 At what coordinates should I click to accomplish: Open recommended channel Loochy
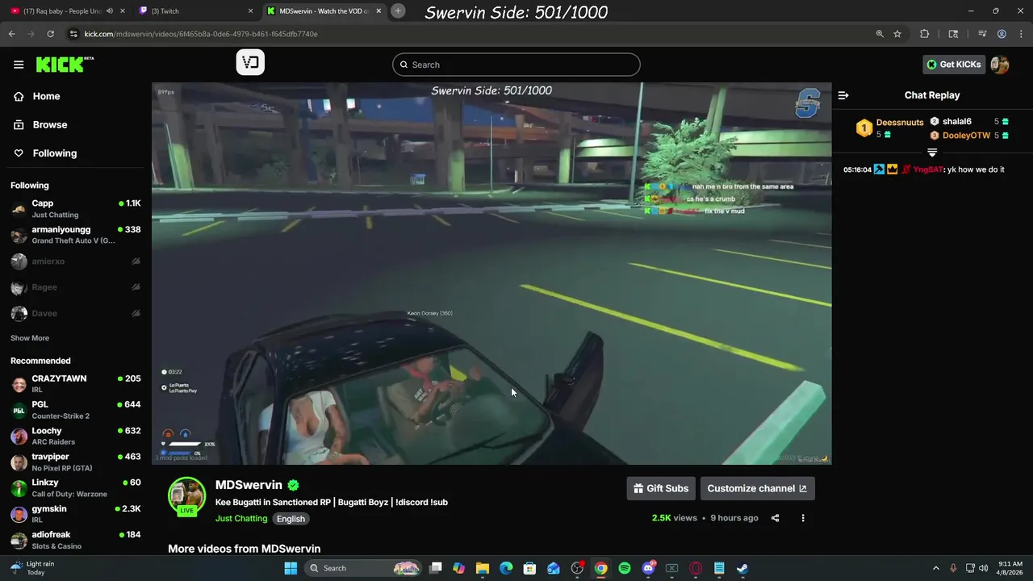pyautogui.click(x=76, y=436)
